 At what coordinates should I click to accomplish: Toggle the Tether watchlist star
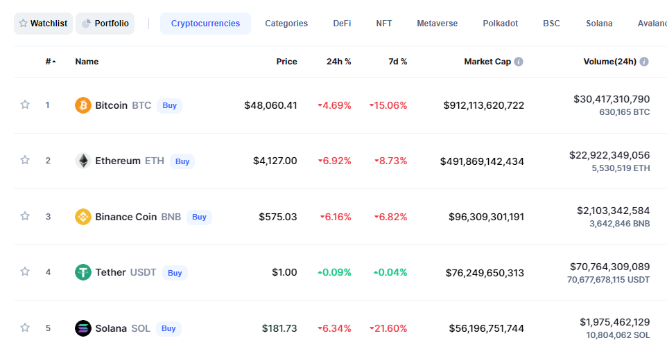tap(25, 272)
